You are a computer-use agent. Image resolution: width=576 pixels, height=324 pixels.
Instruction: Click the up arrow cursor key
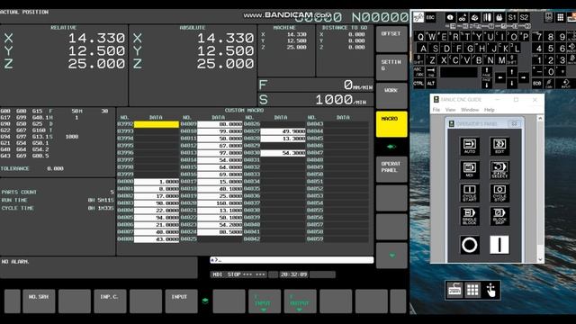point(512,72)
